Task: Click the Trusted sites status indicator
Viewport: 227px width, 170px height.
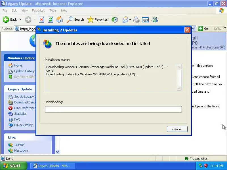Action: (x=196, y=159)
